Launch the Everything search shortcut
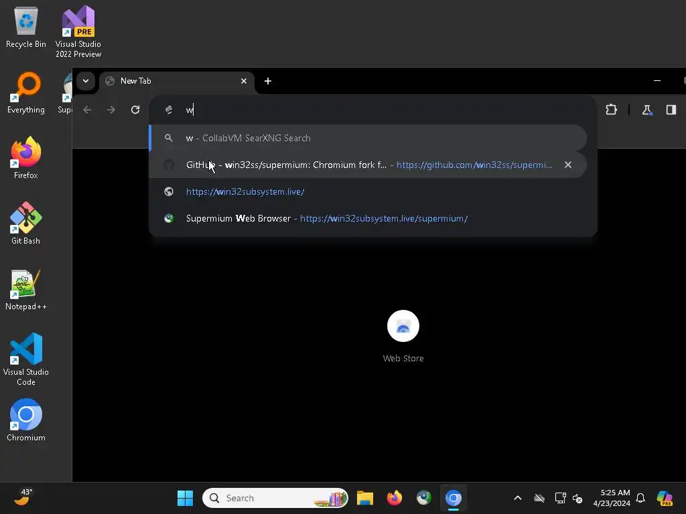The image size is (686, 514). pyautogui.click(x=26, y=92)
